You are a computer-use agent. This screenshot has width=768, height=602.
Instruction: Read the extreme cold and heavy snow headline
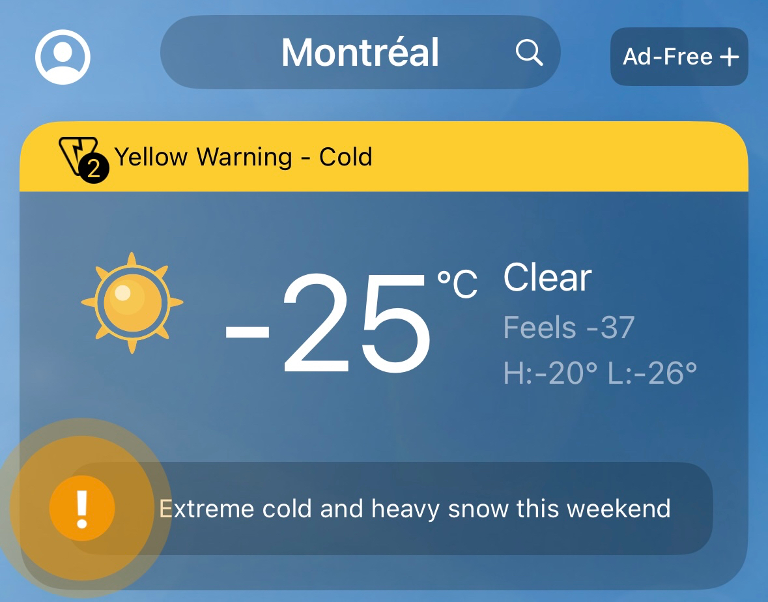click(x=415, y=508)
